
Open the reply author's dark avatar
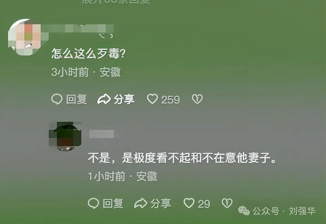(65, 136)
